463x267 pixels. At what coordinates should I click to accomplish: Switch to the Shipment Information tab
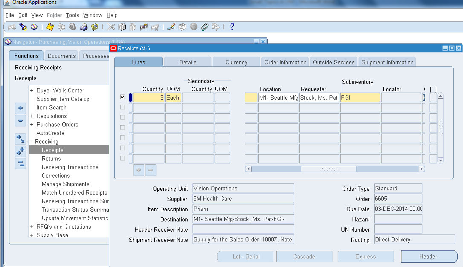click(x=388, y=62)
